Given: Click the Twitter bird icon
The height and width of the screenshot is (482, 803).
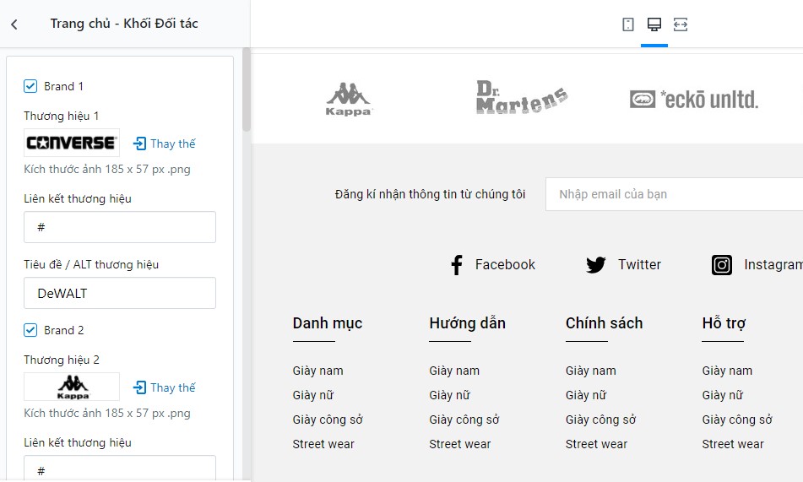Looking at the screenshot, I should (595, 265).
